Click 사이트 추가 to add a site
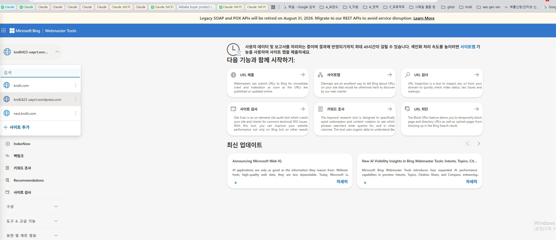The width and height of the screenshot is (556, 240). coord(17,127)
